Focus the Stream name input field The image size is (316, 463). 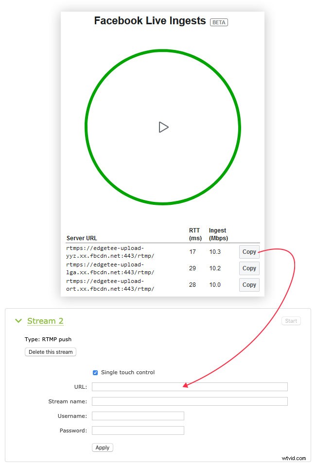(190, 401)
